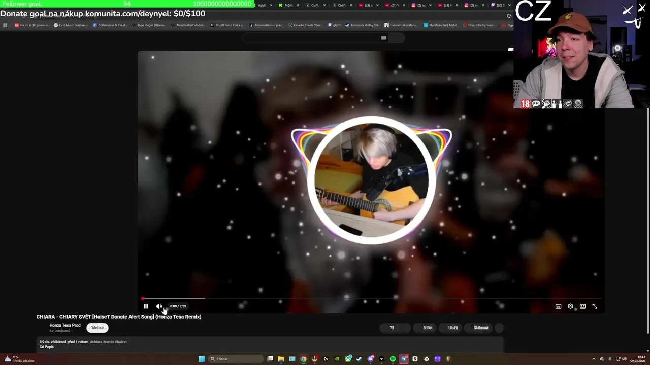
Task: Open the taskbar clock showing 18:14
Action: click(638, 359)
